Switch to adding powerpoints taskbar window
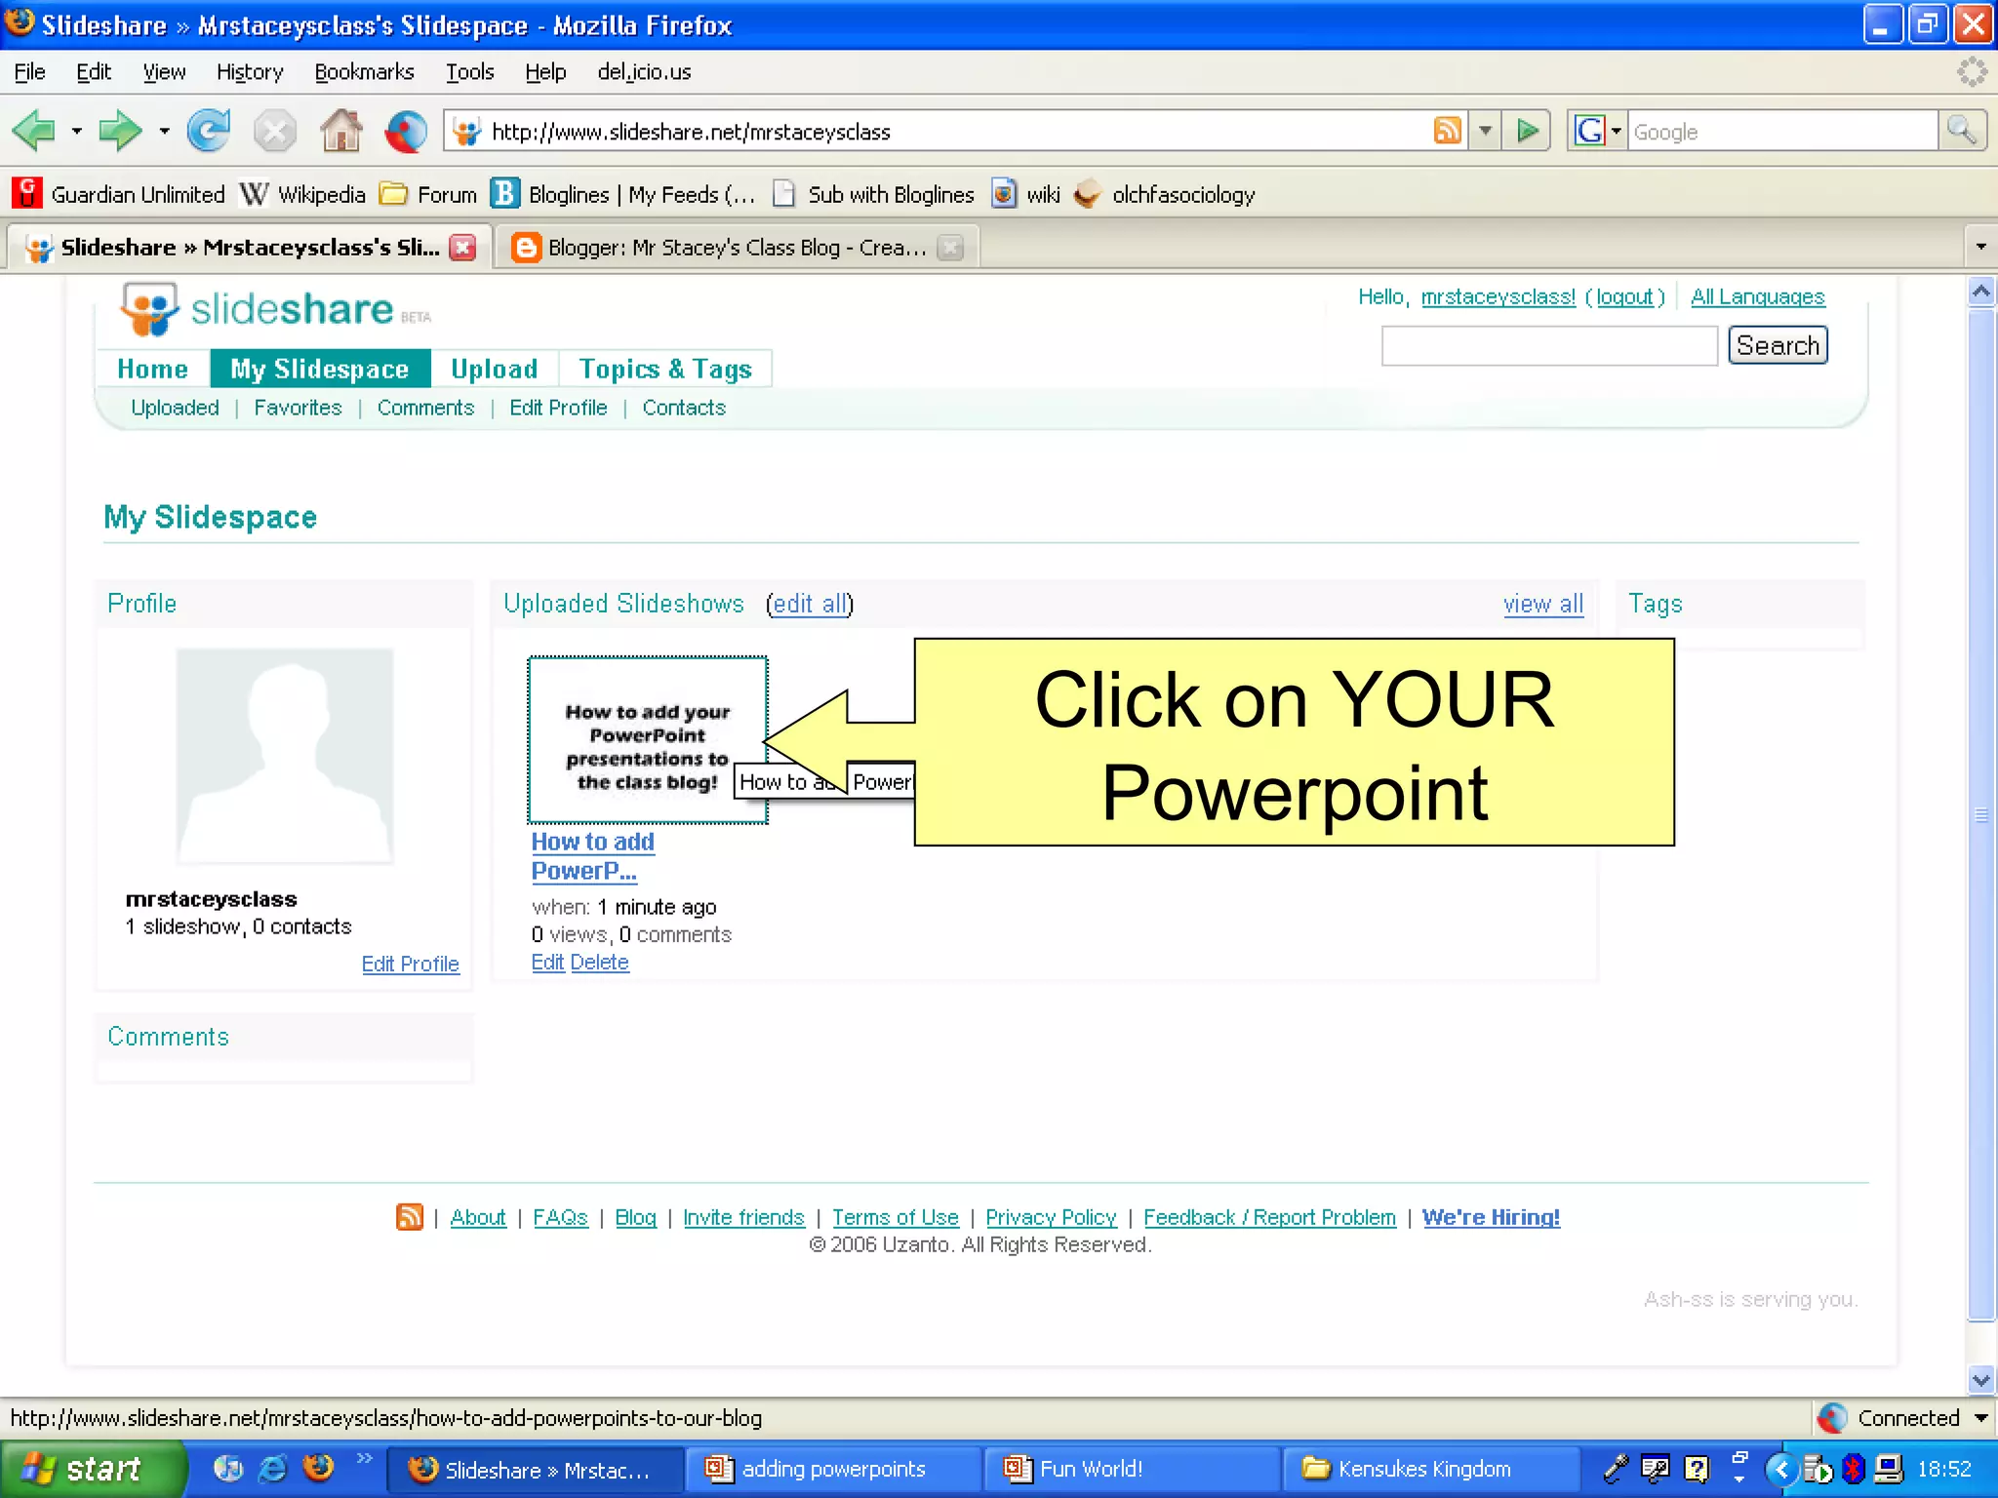 click(831, 1469)
